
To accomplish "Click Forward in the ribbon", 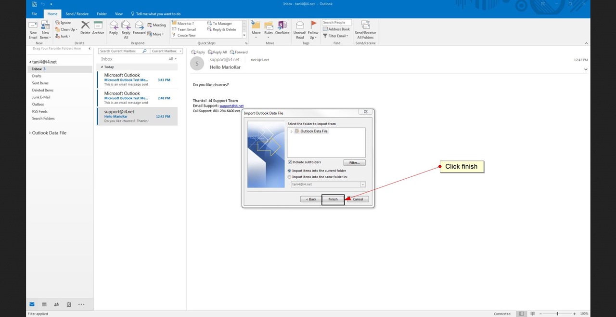I will 139,28.
